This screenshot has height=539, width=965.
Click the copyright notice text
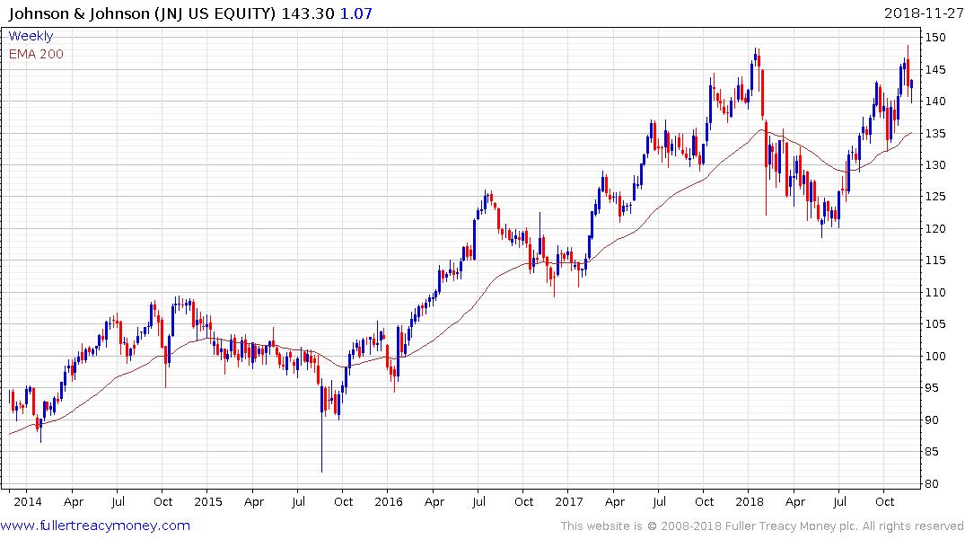[x=762, y=526]
